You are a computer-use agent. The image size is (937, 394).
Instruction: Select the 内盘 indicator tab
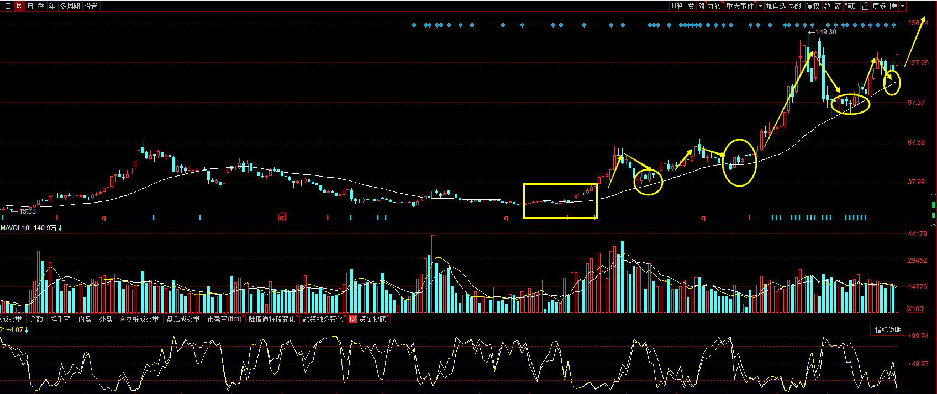pos(85,319)
